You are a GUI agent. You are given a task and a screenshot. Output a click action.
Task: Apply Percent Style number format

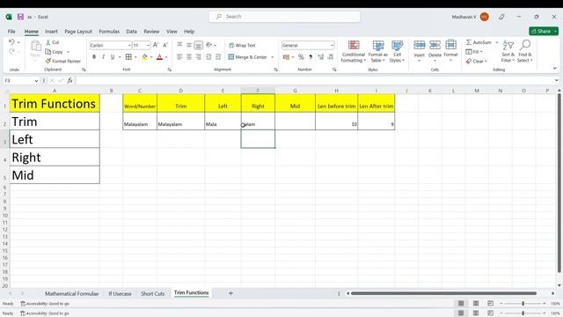301,56
